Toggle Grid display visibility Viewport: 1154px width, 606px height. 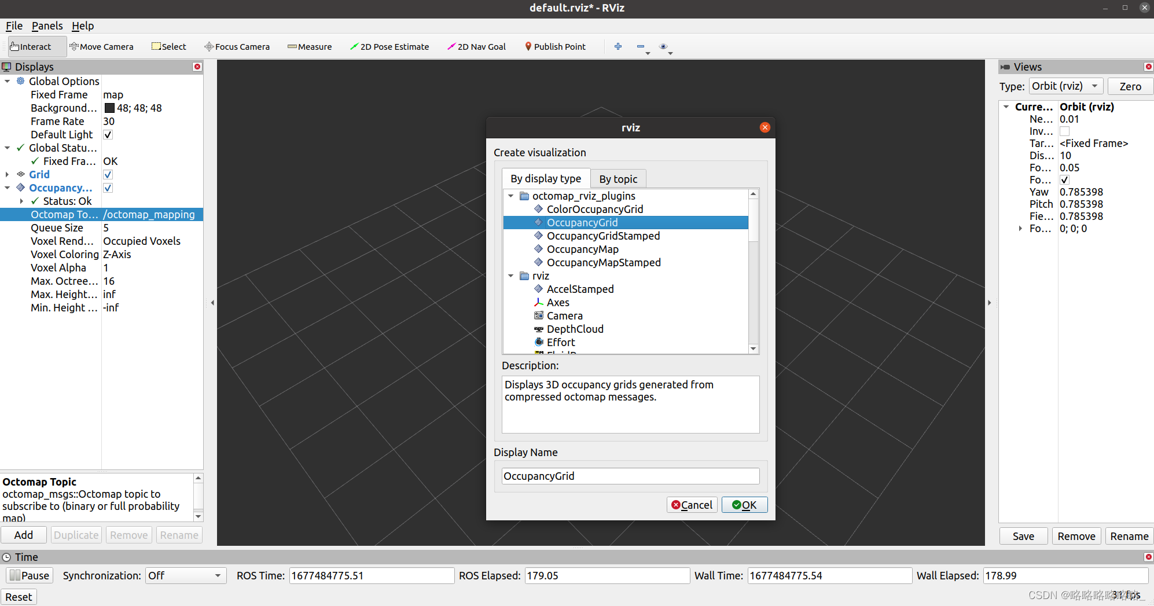tap(108, 174)
